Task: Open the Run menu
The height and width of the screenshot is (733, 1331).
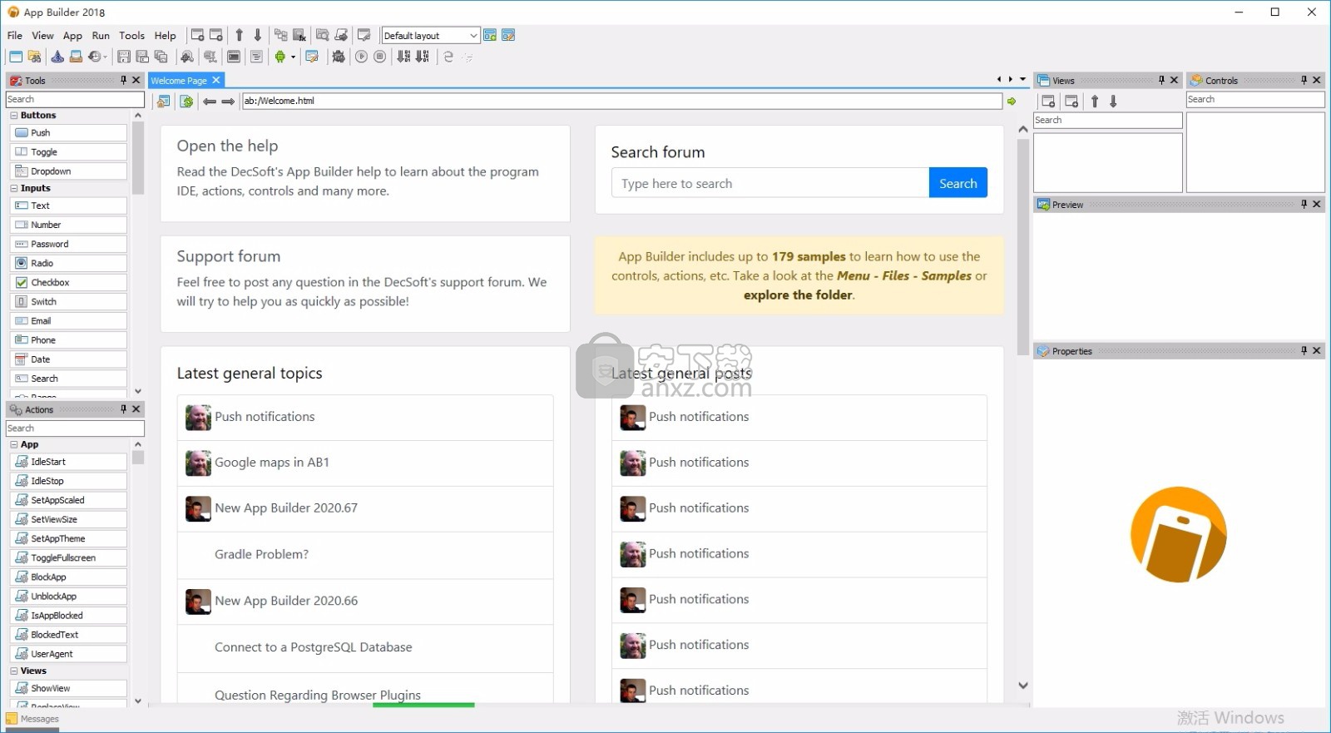Action: coord(101,35)
